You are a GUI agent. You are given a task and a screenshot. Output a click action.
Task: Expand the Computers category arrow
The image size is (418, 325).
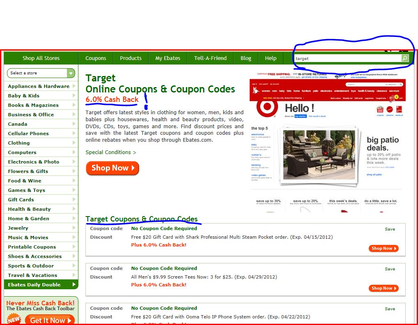(x=74, y=152)
